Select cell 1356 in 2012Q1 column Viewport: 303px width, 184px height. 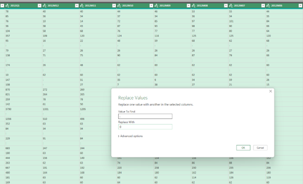pos(24,119)
